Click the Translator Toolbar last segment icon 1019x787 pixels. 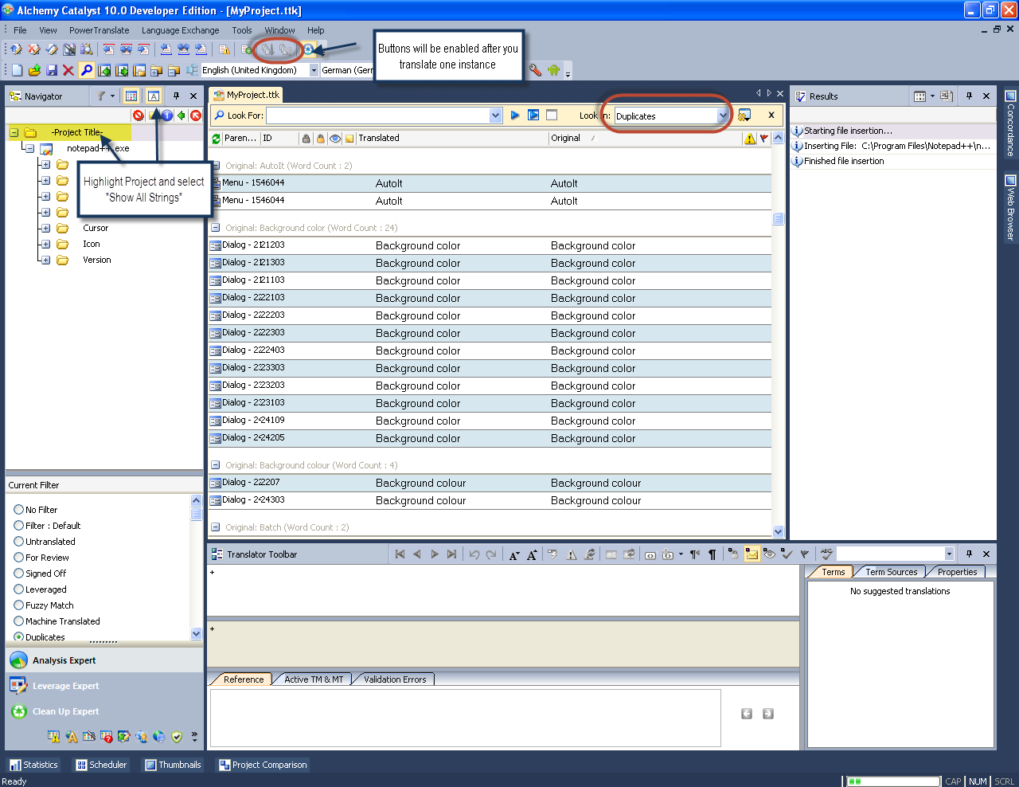(x=452, y=554)
